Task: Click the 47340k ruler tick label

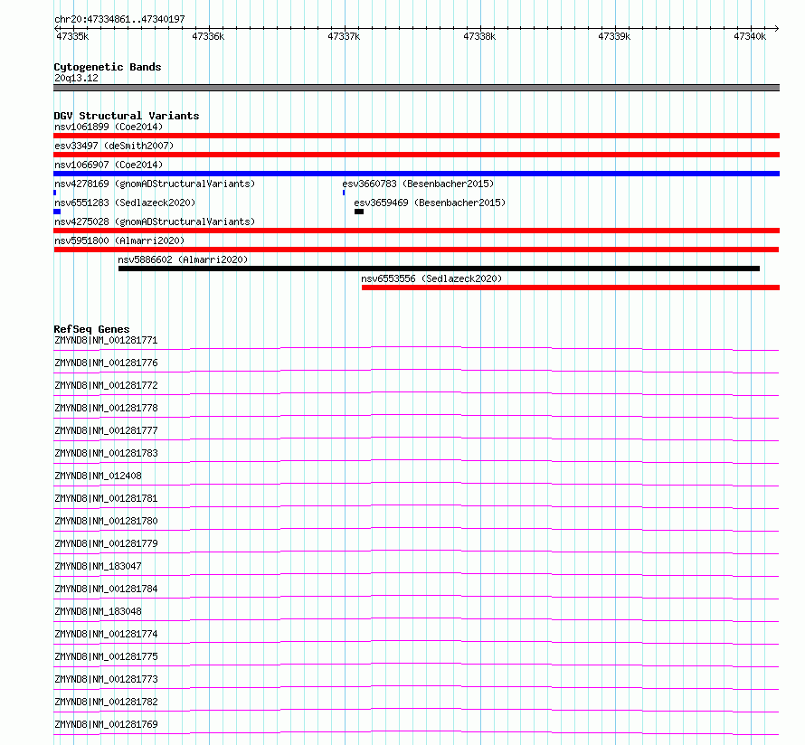Action: [x=750, y=36]
